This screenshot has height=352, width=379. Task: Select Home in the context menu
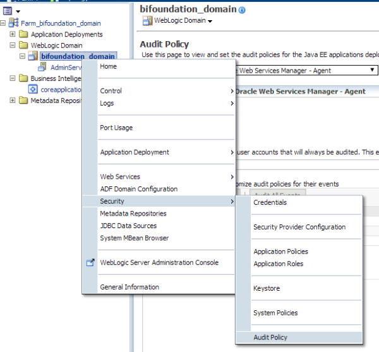pyautogui.click(x=159, y=66)
